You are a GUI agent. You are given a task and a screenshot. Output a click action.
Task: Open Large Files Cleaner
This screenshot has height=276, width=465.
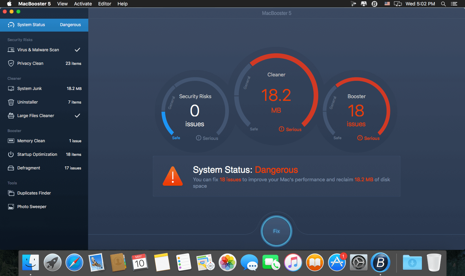[44, 116]
